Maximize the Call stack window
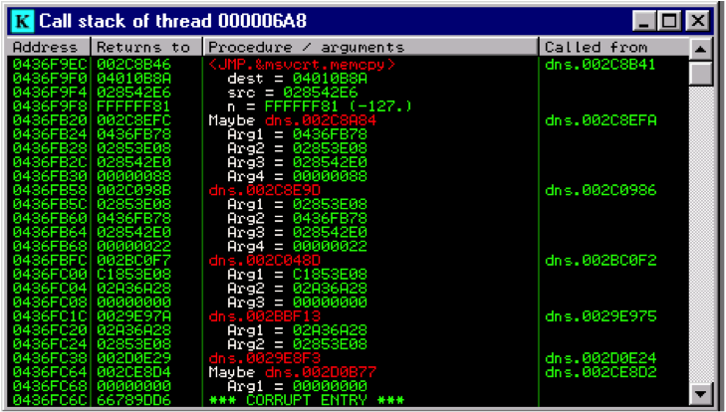The width and height of the screenshot is (726, 412). point(669,21)
